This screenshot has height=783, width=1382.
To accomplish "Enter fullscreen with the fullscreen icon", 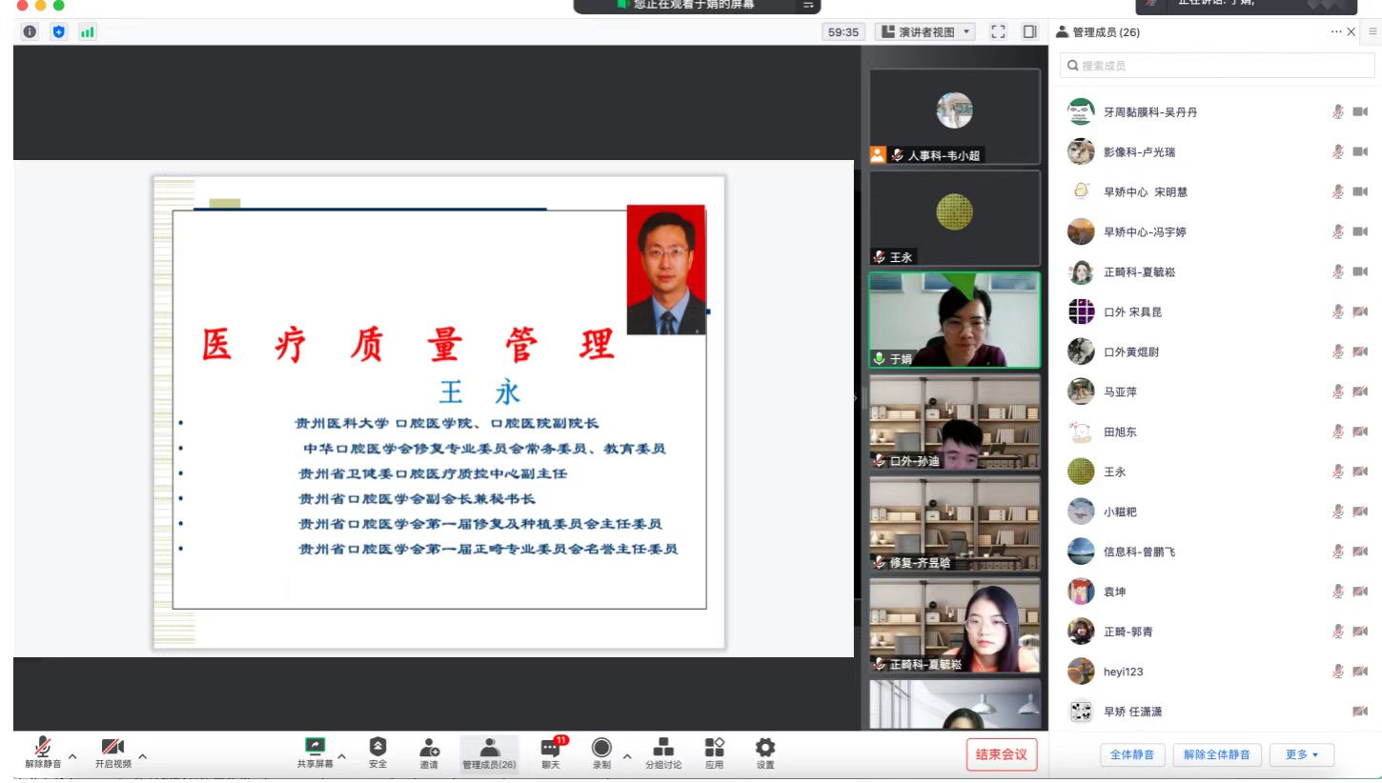I will pyautogui.click(x=999, y=31).
